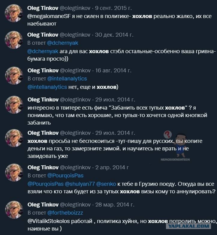
Task: Click avatar of the 30 дек. 2014 tweet
Action: [x=14, y=40]
